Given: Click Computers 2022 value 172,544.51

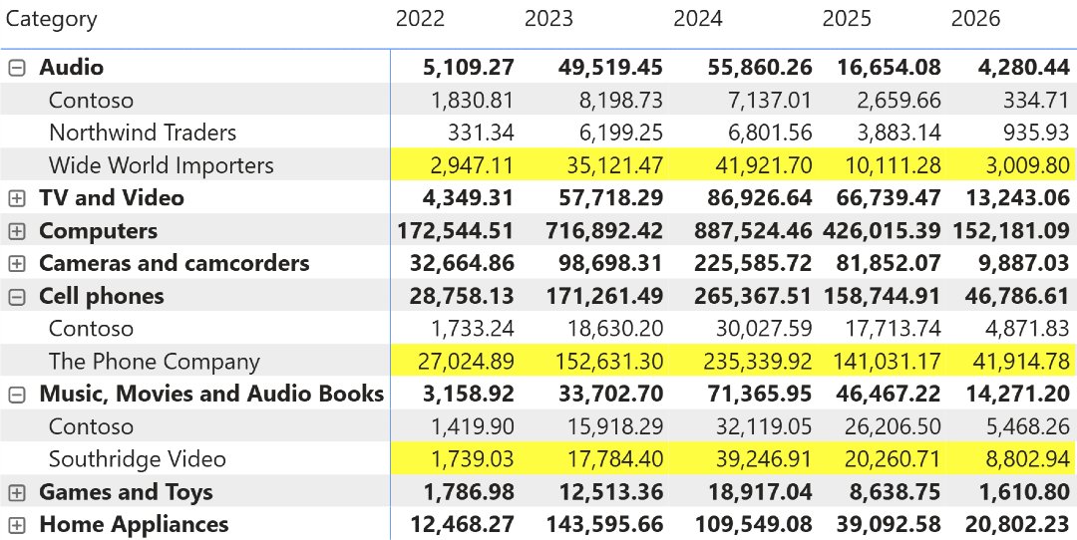Looking at the screenshot, I should [456, 231].
